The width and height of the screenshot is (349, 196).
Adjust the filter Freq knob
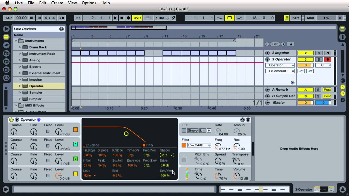[x=218, y=146]
